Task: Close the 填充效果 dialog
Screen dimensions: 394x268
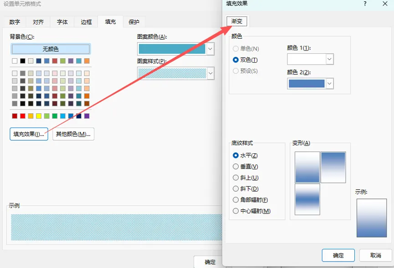Action: point(385,4)
